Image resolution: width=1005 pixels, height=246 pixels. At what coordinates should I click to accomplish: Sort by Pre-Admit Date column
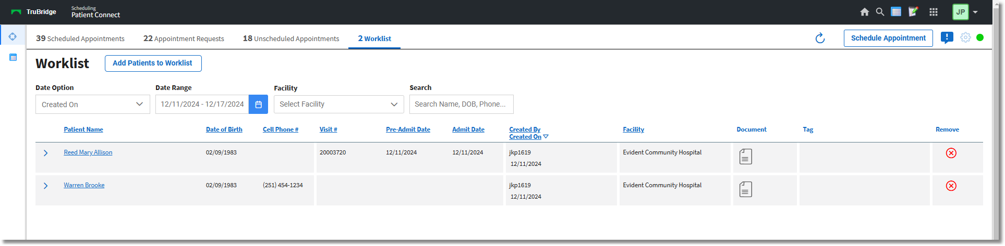coord(408,130)
